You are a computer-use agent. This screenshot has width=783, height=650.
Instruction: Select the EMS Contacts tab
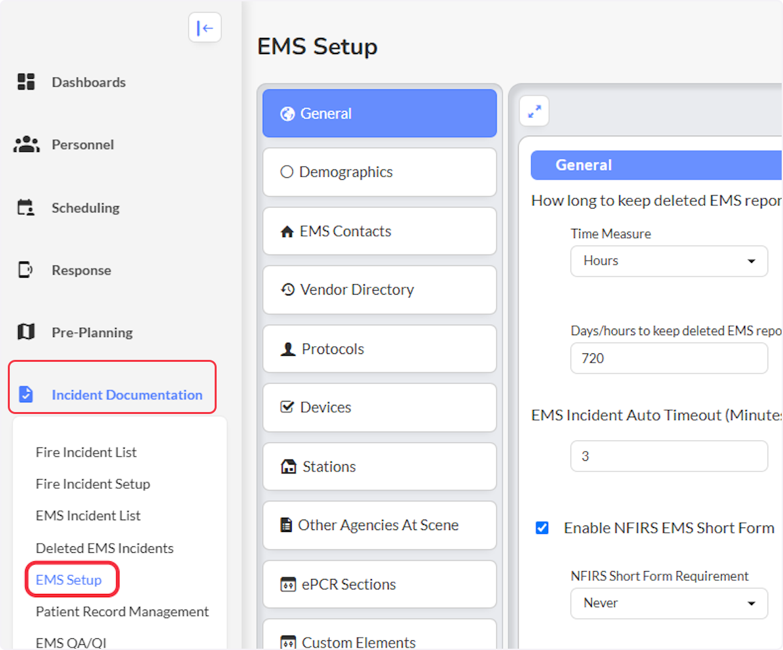[x=380, y=231]
